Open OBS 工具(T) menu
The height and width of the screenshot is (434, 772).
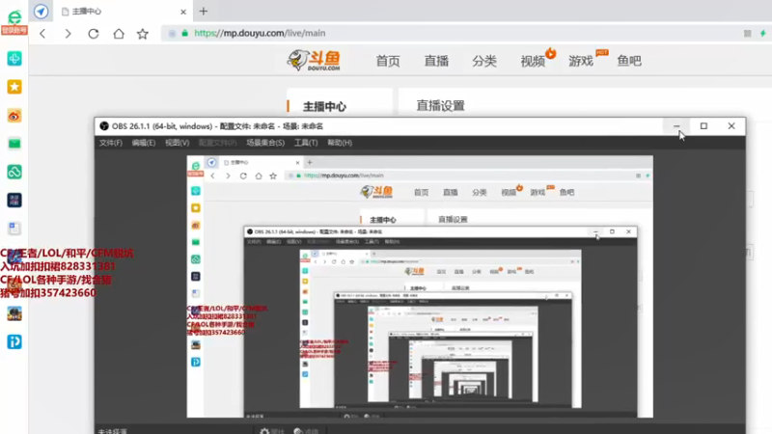306,143
